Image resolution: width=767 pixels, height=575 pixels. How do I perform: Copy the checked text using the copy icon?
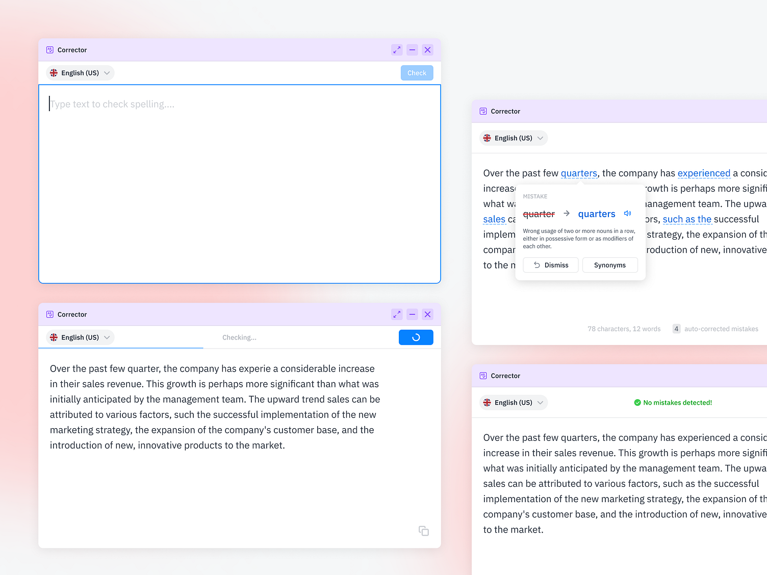(x=423, y=531)
